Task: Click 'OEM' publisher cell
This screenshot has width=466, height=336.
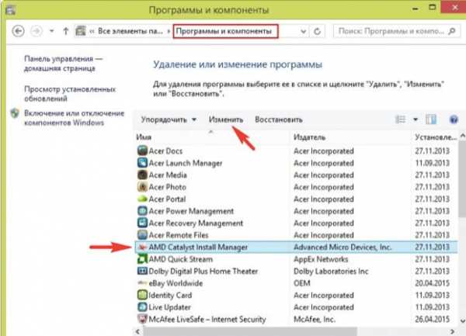Action: [x=301, y=283]
